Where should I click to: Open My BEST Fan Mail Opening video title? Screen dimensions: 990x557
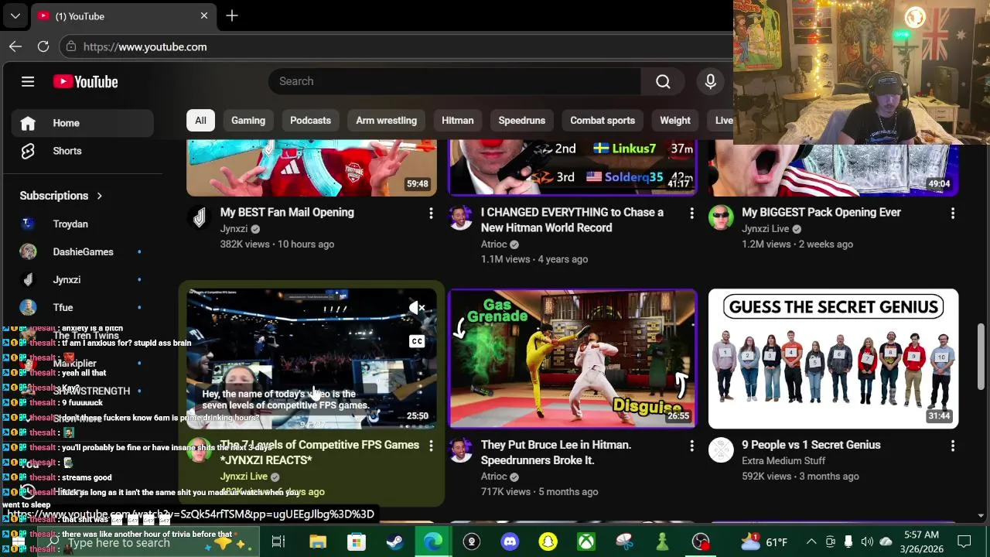[x=287, y=212]
